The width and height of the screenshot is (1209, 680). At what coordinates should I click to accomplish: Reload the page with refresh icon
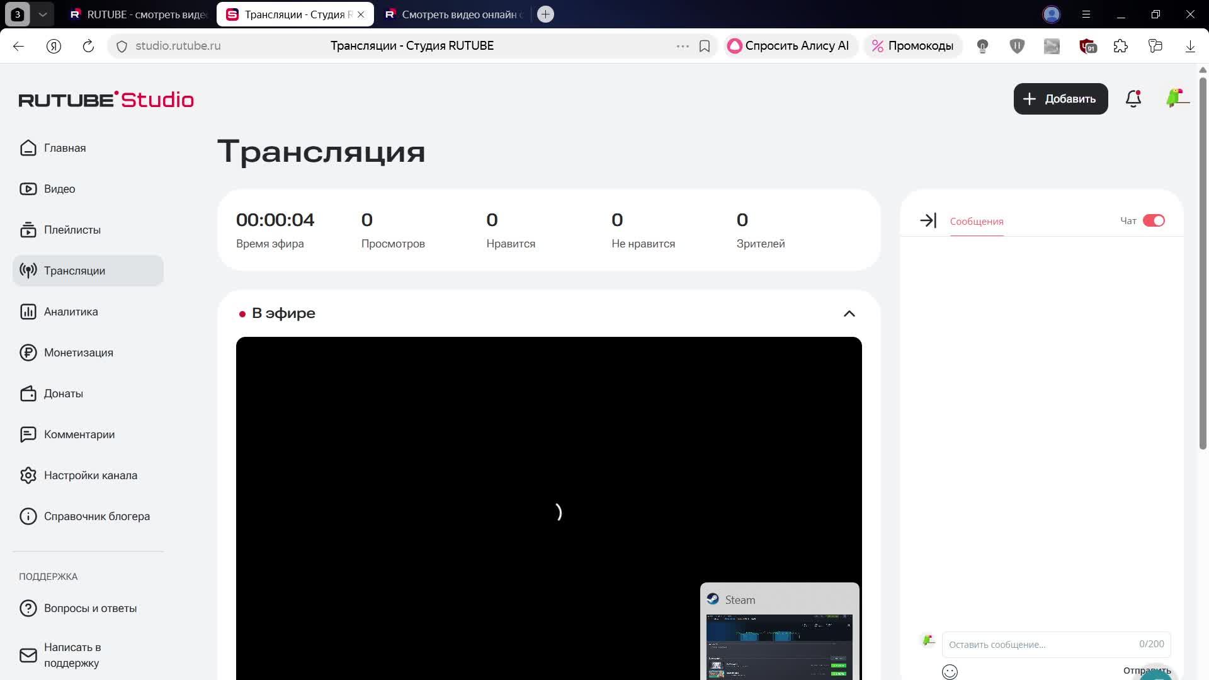[88, 46]
